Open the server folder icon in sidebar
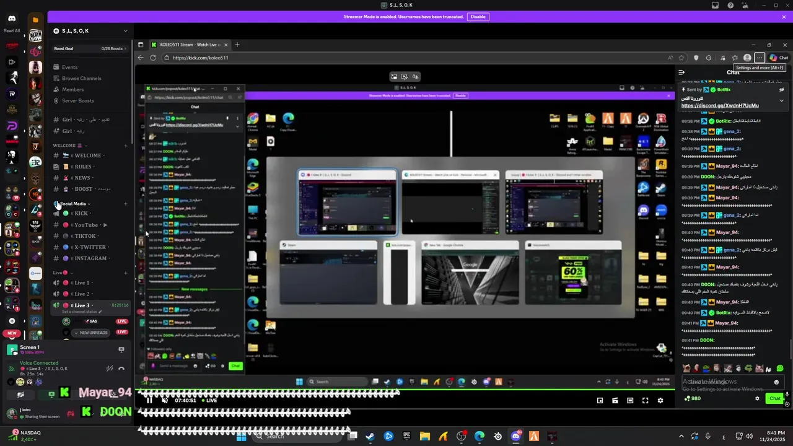 35,20
